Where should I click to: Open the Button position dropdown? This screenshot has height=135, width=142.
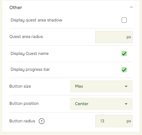(x=101, y=104)
